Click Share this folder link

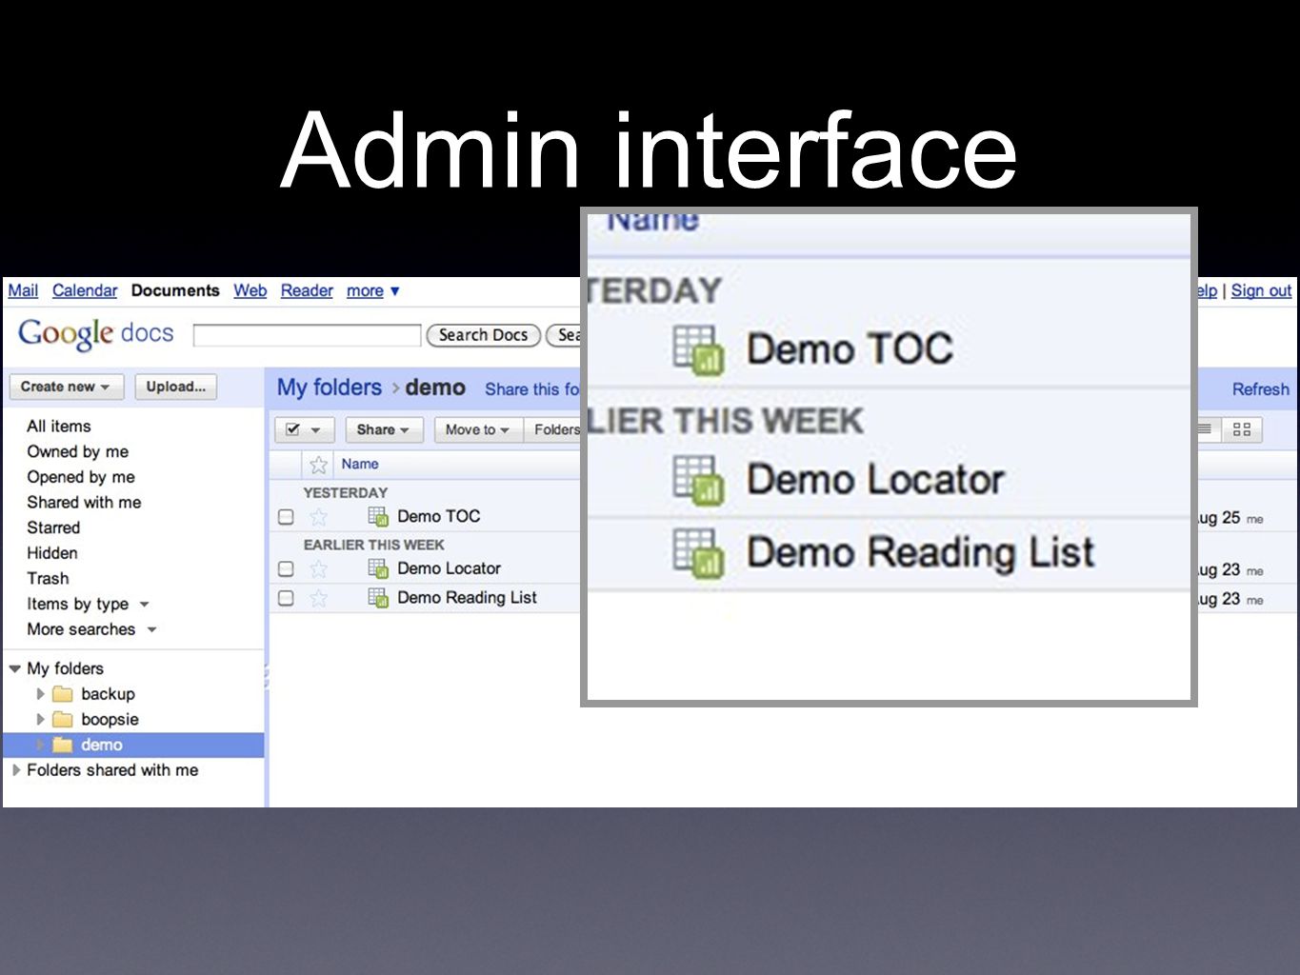[532, 388]
